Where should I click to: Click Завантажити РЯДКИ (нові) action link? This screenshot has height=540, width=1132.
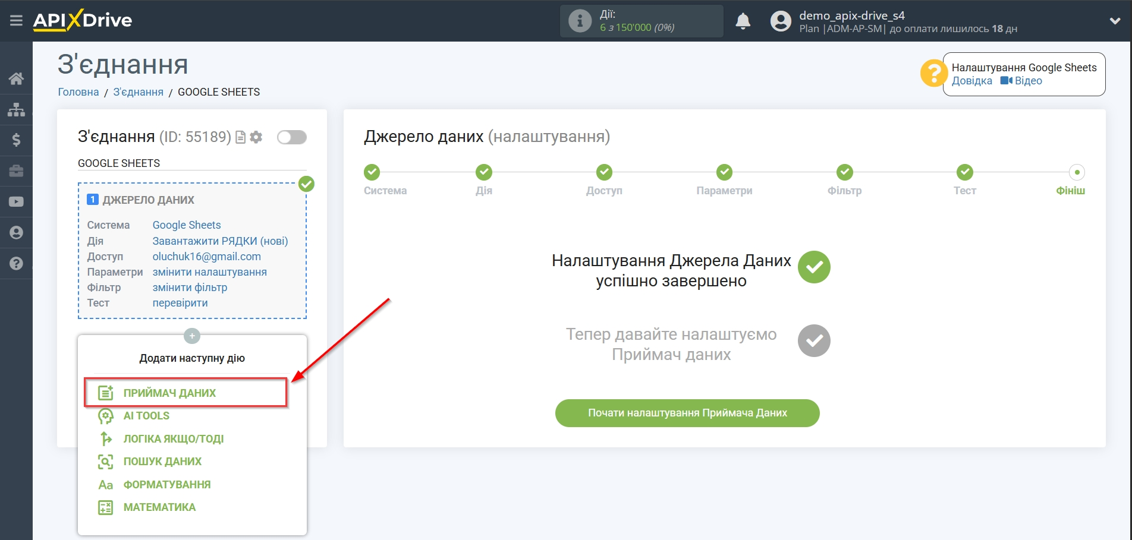coord(220,241)
